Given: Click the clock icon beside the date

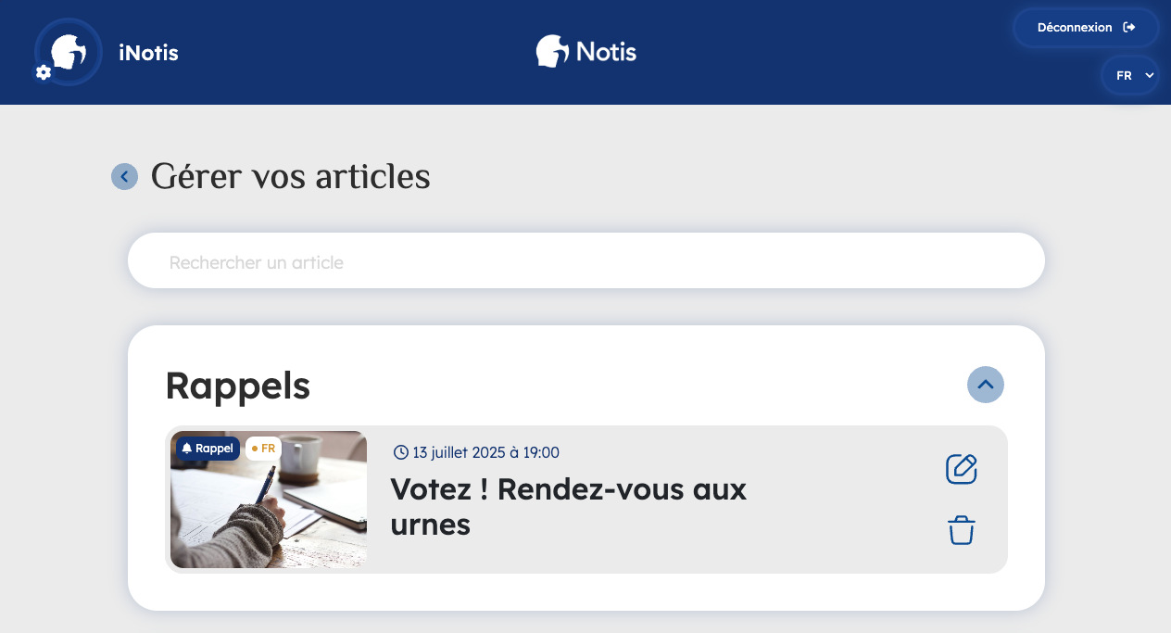Looking at the screenshot, I should click(401, 452).
